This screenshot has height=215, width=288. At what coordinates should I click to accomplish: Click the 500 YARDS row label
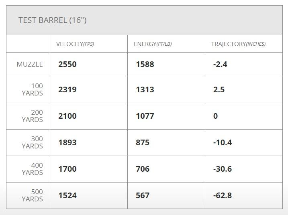point(33,195)
